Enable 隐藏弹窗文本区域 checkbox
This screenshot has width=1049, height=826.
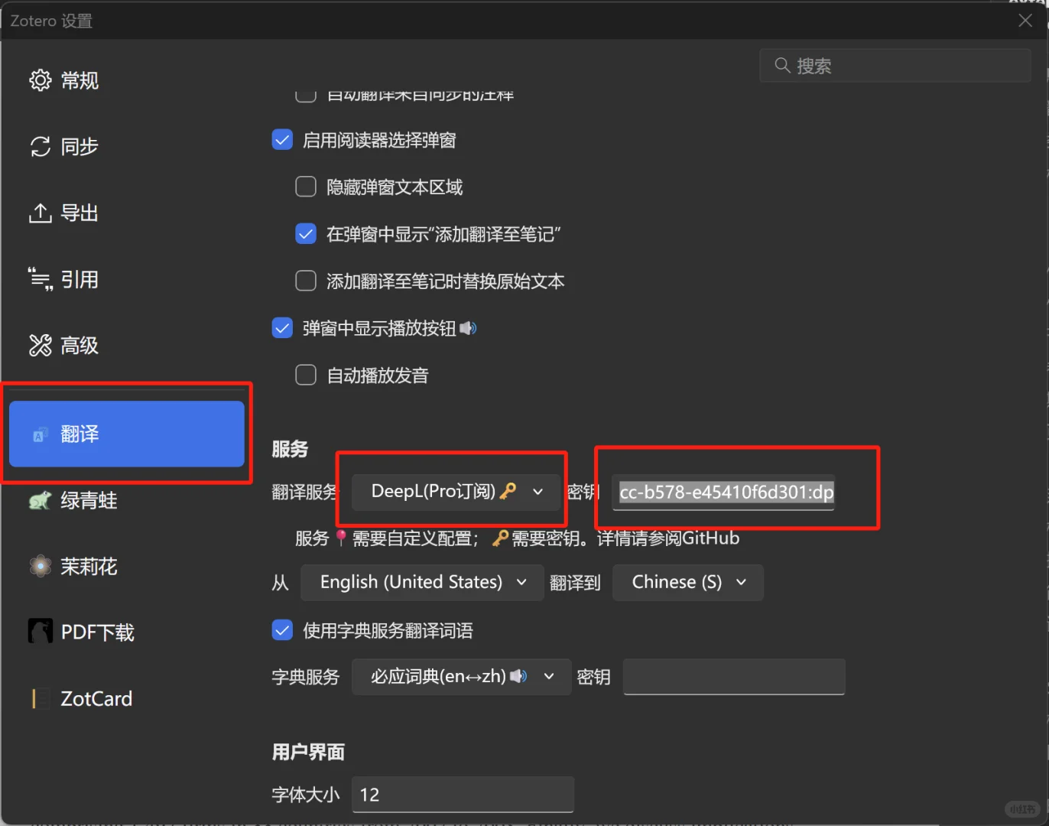tap(305, 186)
